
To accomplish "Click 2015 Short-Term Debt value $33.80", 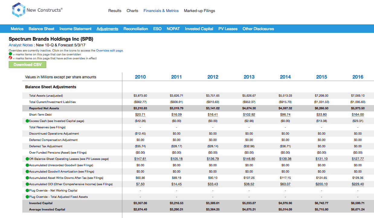I will [x=321, y=115].
